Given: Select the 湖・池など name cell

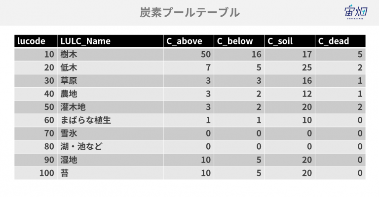Looking at the screenshot, I should coord(110,146).
